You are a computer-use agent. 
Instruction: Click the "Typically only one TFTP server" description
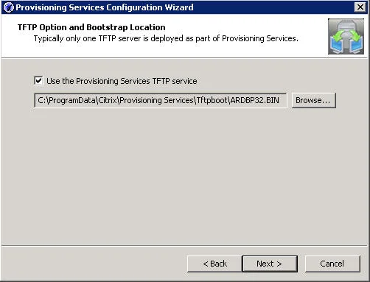pyautogui.click(x=166, y=38)
